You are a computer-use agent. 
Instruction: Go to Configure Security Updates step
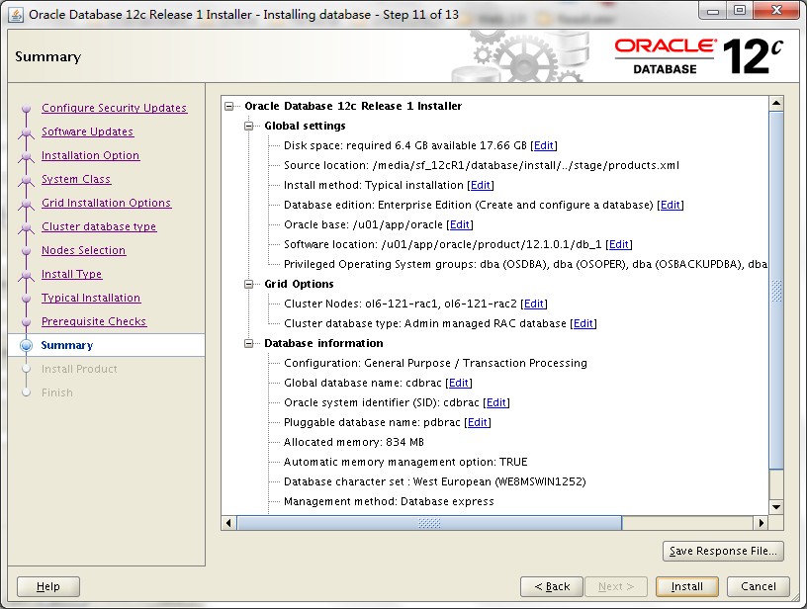115,108
